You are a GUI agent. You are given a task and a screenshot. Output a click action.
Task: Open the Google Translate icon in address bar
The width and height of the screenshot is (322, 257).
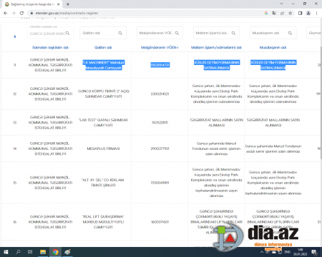274,13
